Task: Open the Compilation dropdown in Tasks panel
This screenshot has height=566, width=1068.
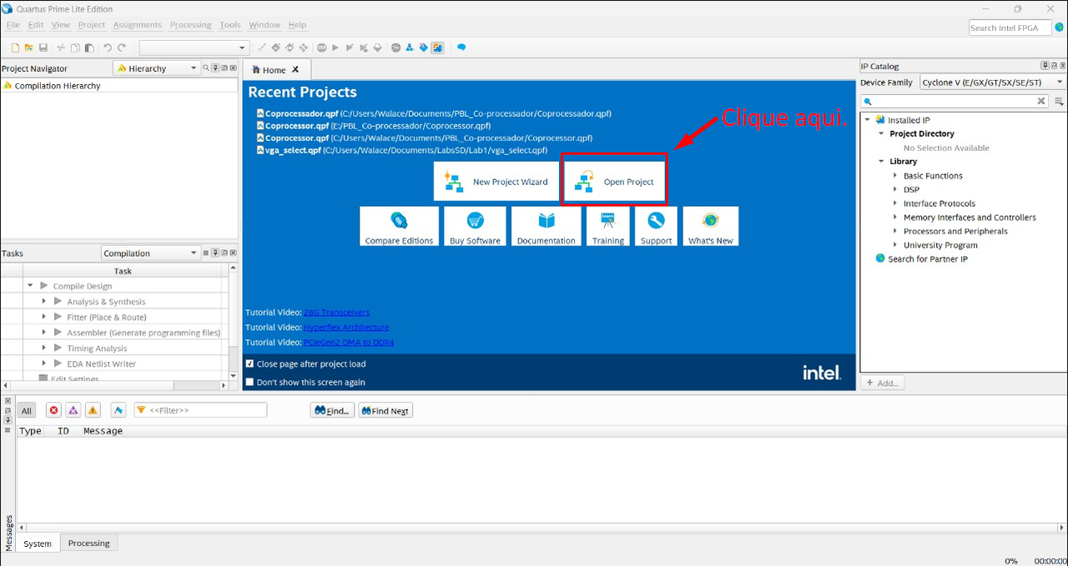Action: click(x=150, y=253)
